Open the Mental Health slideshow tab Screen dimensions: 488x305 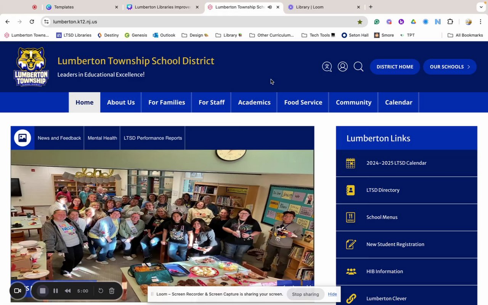(x=102, y=138)
